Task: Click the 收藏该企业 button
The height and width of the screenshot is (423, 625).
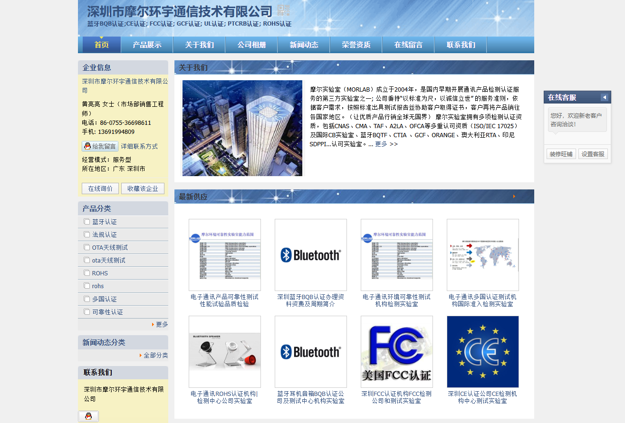Action: [143, 188]
